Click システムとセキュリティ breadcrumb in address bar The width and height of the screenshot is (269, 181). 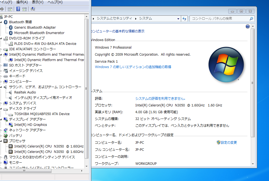115,18
